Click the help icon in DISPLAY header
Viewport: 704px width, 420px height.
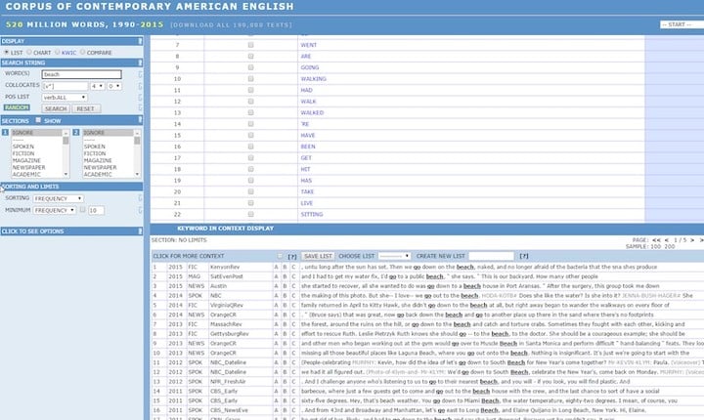coord(141,41)
